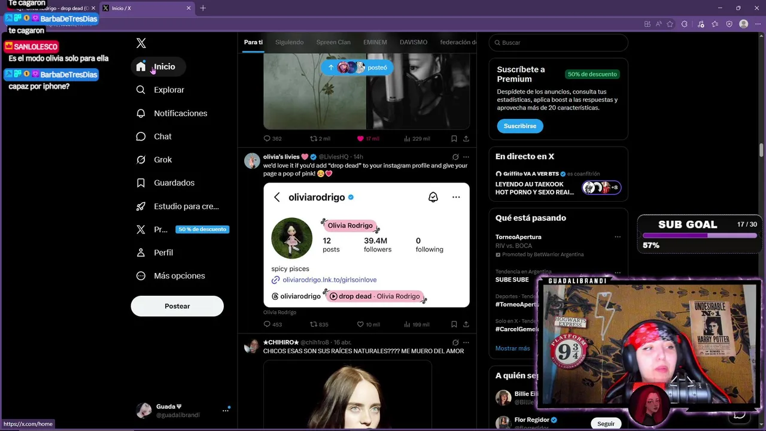Follow Flor Regidor with Seguir button
The width and height of the screenshot is (766, 431).
(x=606, y=424)
